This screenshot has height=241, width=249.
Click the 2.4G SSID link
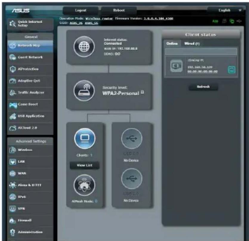point(76,23)
